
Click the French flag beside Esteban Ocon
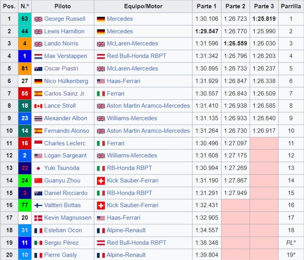38,230
